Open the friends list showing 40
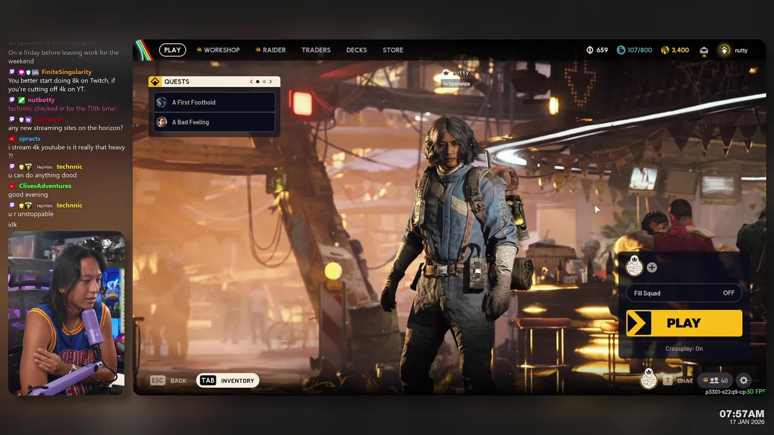774x435 pixels. pos(715,381)
